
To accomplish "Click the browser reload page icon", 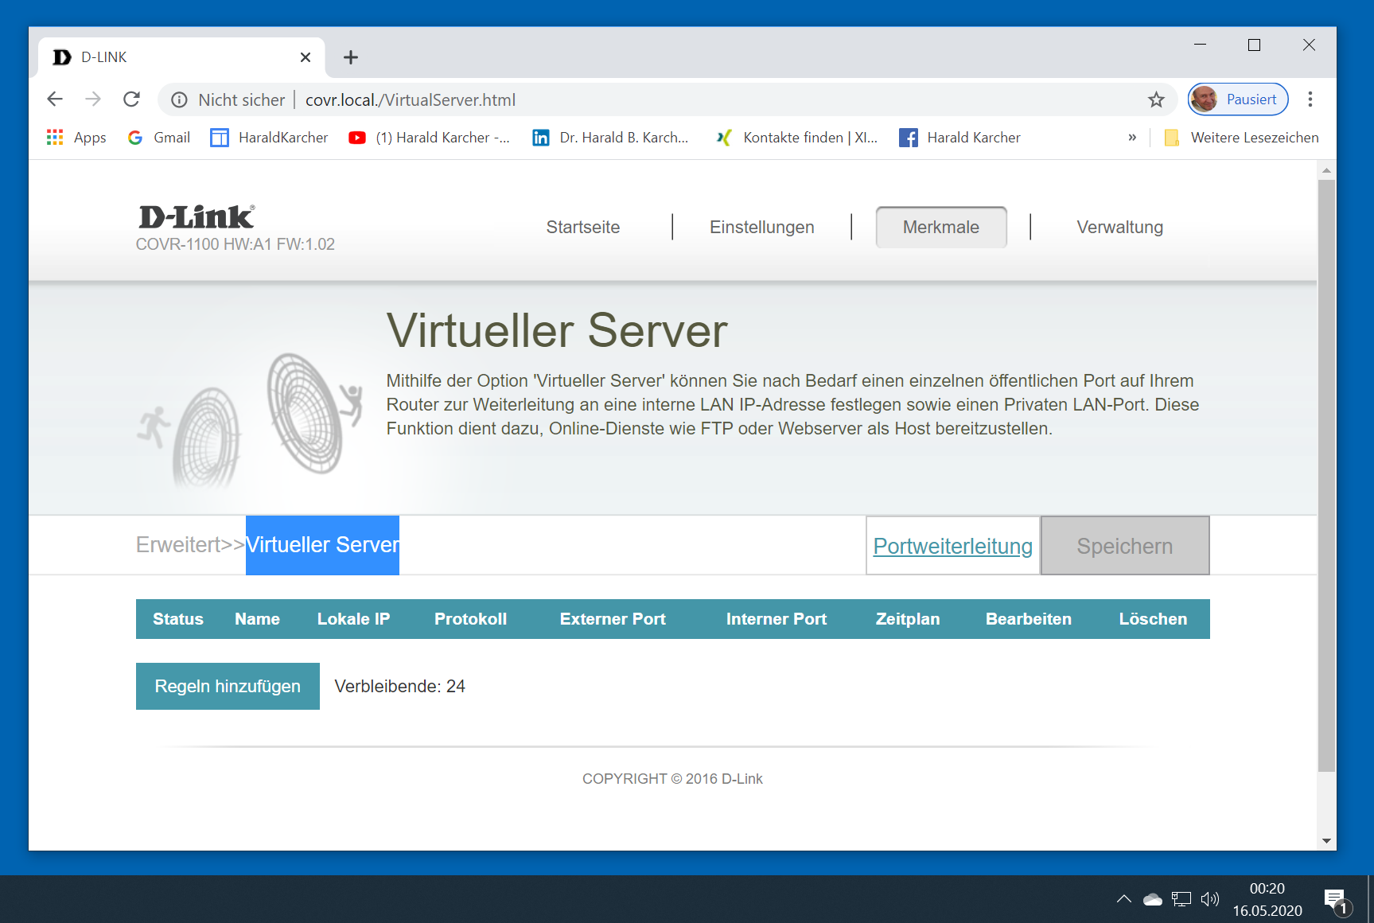I will 132,99.
